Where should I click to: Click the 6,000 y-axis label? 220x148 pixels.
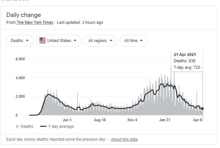(x=20, y=59)
